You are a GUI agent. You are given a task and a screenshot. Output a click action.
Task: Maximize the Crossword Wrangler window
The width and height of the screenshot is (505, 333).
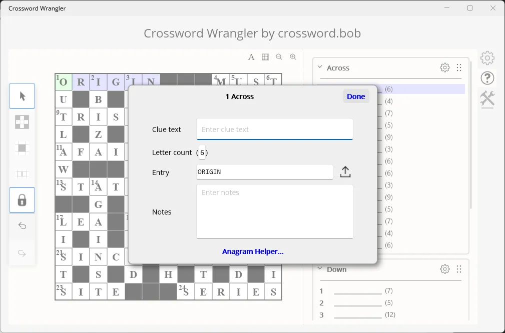pos(470,8)
